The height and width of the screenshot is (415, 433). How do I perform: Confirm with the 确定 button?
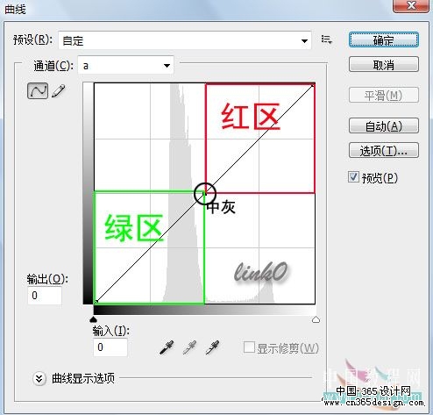[384, 39]
